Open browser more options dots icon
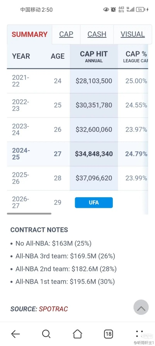 click(x=139, y=334)
